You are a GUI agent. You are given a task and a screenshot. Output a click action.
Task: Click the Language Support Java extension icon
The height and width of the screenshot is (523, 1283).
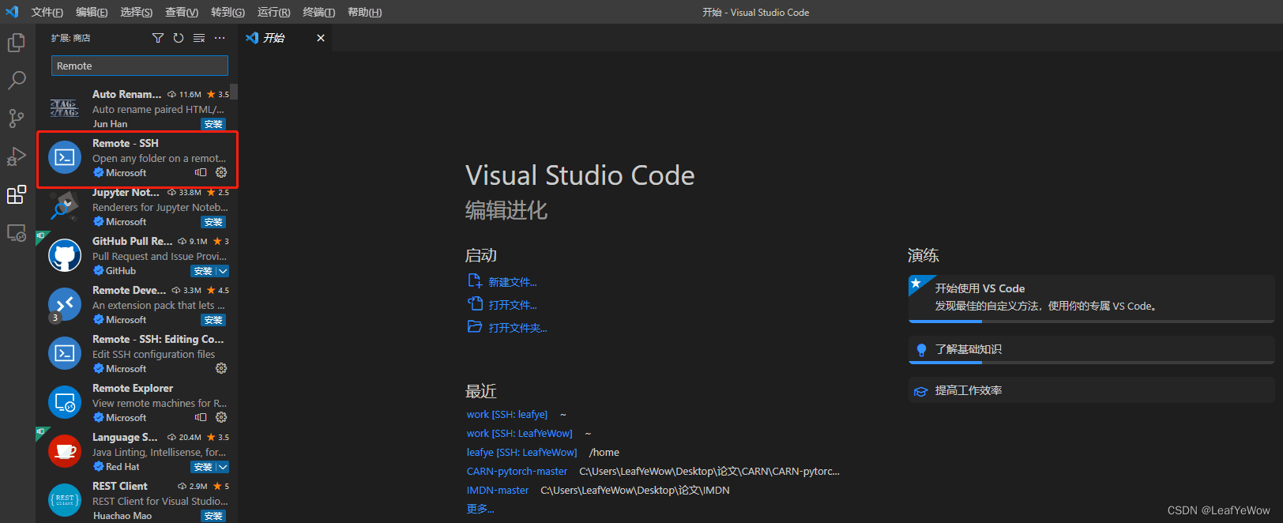65,451
